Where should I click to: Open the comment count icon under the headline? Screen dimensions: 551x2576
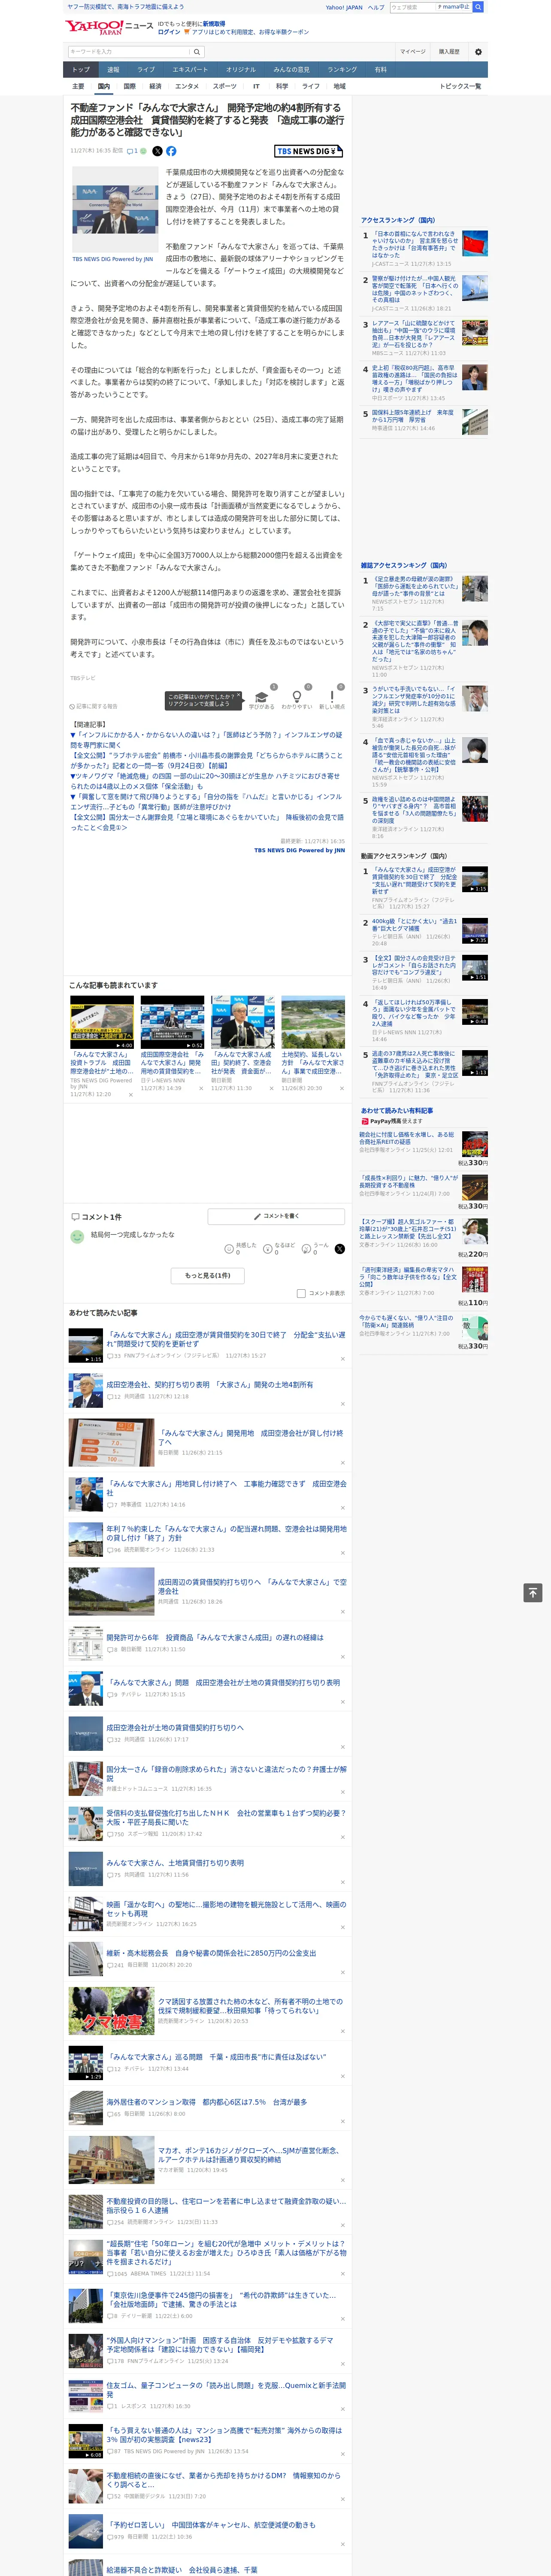(x=132, y=151)
